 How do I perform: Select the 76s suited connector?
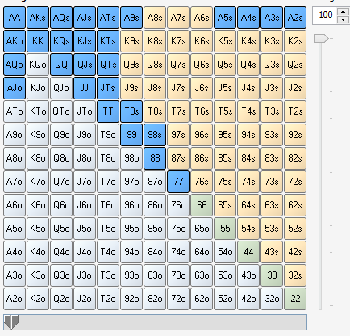click(x=202, y=182)
